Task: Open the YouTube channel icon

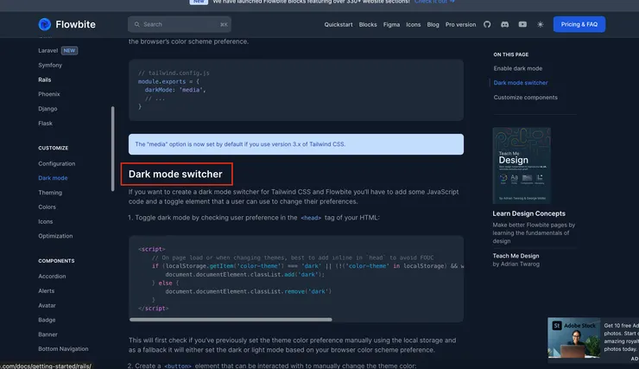Action: pyautogui.click(x=522, y=24)
